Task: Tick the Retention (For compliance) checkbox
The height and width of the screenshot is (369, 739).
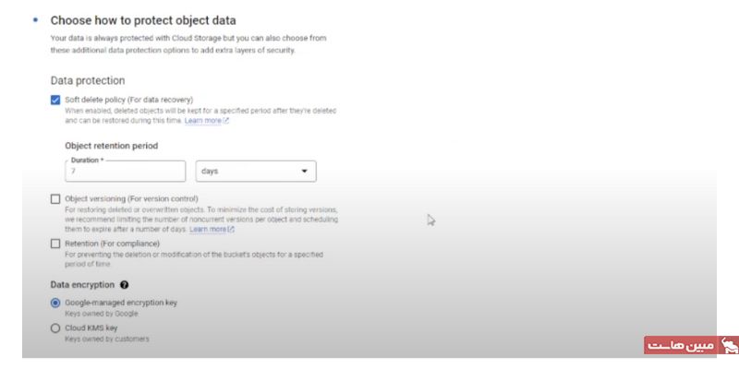Action: coord(56,244)
